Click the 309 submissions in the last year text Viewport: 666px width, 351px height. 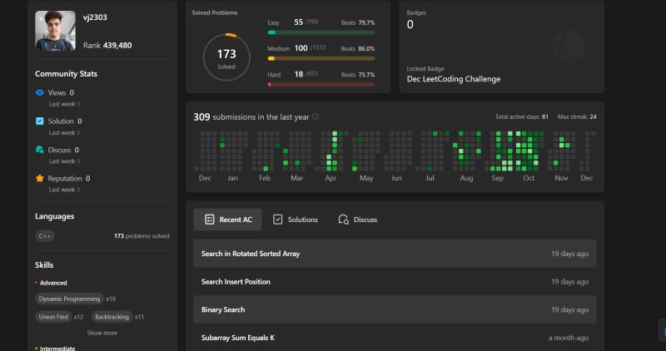tap(251, 116)
